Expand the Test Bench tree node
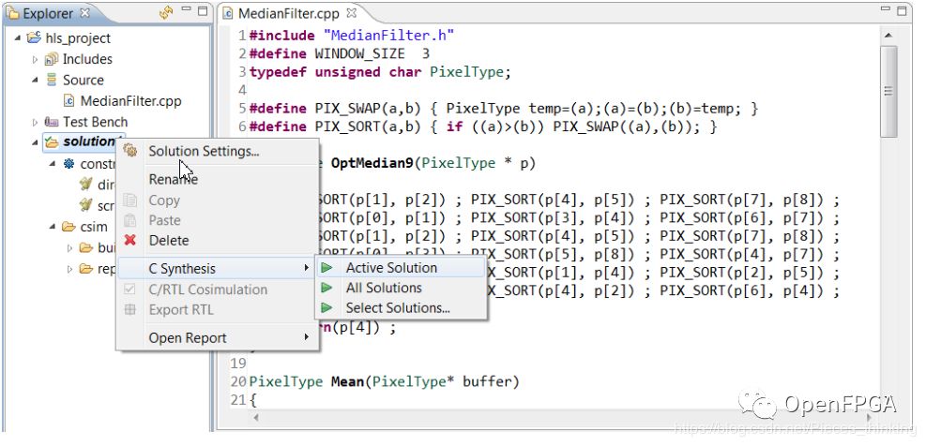Viewport: 926px width, 446px height. pyautogui.click(x=35, y=122)
